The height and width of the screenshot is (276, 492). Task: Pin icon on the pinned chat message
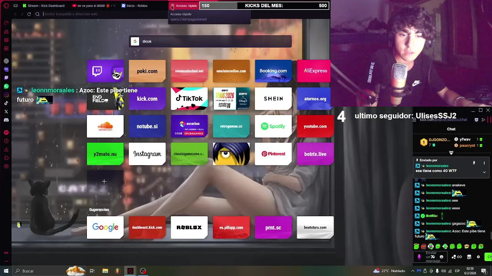pyautogui.click(x=474, y=163)
